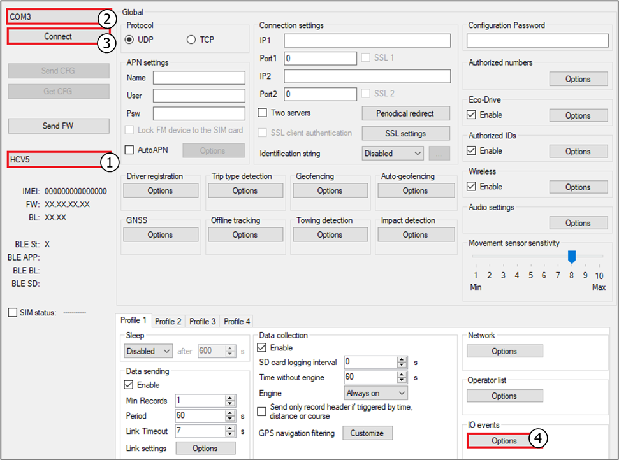Increase the Period value with up arrow

(x=230, y=413)
